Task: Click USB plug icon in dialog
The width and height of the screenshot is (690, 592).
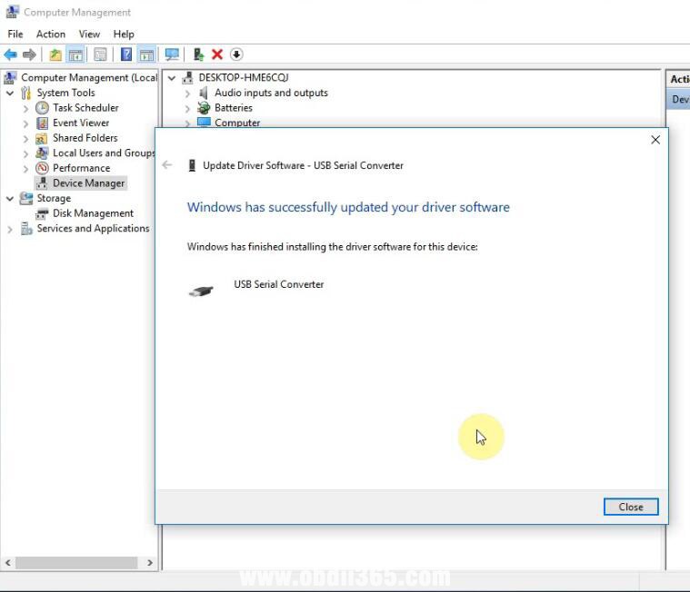Action: point(201,291)
